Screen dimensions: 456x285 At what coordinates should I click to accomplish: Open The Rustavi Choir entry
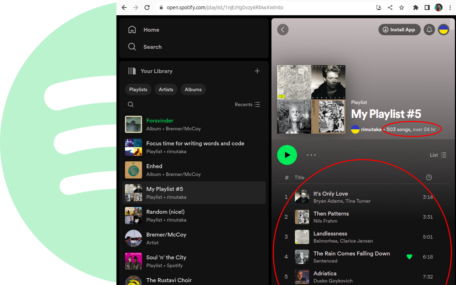coord(194,280)
